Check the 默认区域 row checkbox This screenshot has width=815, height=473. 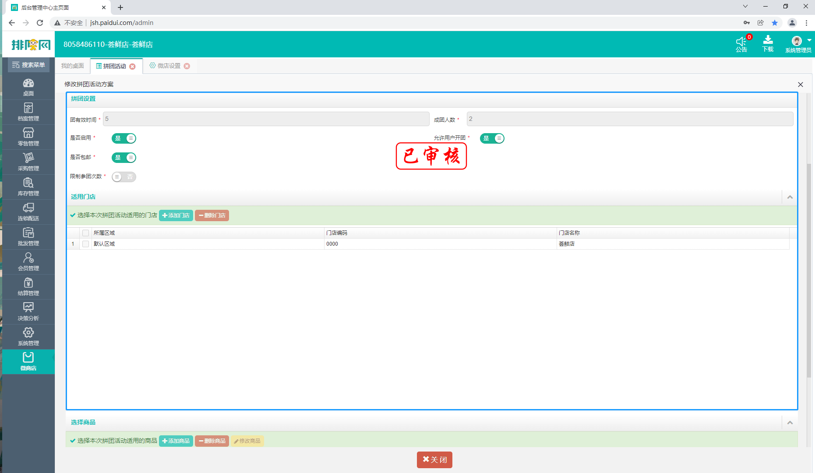(x=85, y=244)
